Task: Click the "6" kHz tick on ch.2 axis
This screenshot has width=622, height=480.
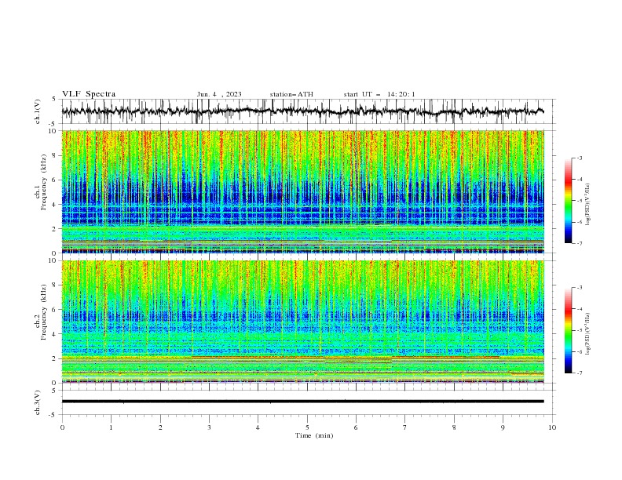Action: [55, 310]
